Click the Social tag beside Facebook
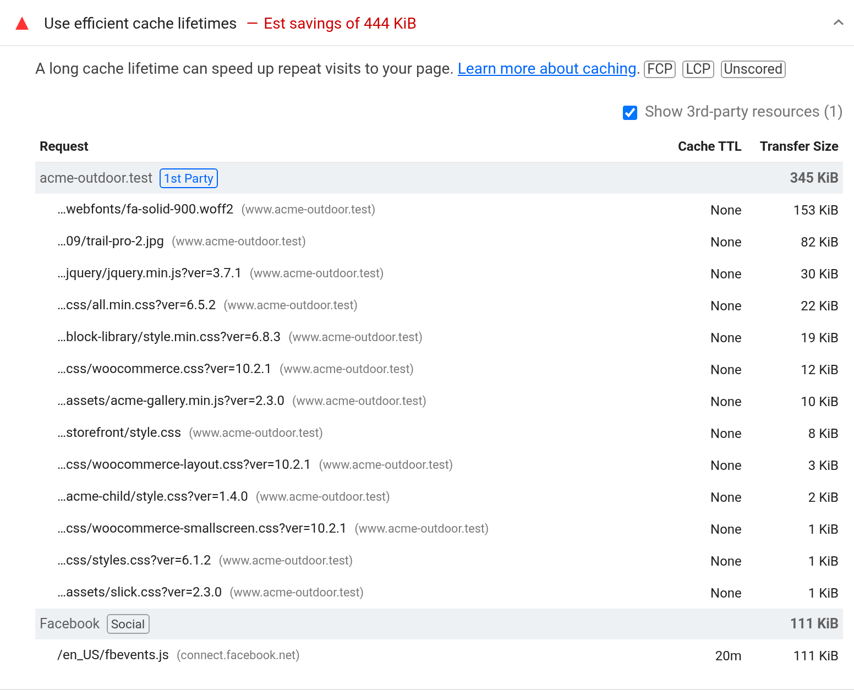 128,624
